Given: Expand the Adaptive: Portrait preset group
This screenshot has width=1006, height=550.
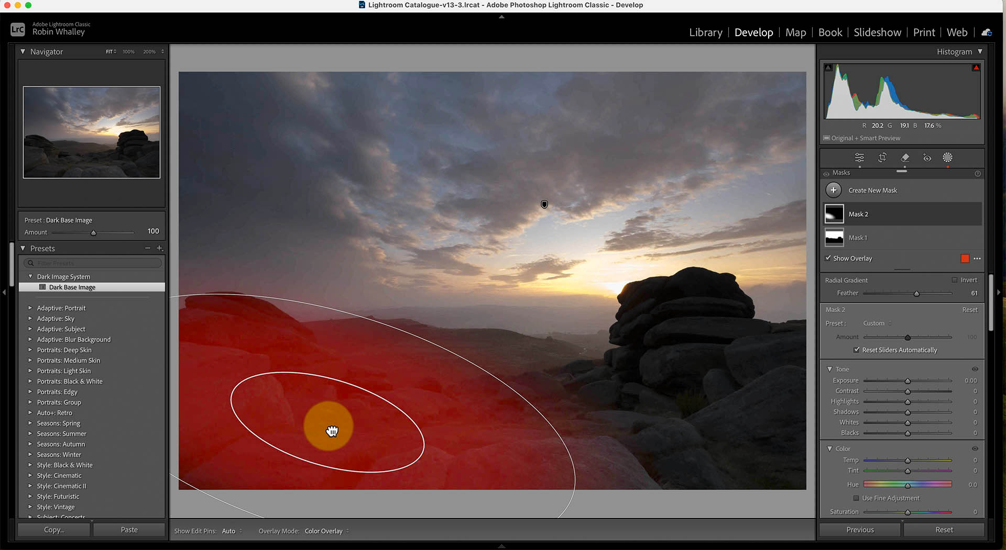Looking at the screenshot, I should pyautogui.click(x=30, y=308).
